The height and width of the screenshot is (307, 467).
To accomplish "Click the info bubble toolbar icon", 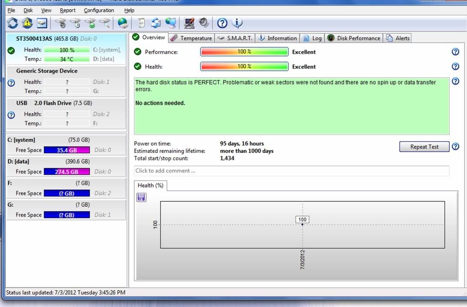I will tap(237, 23).
